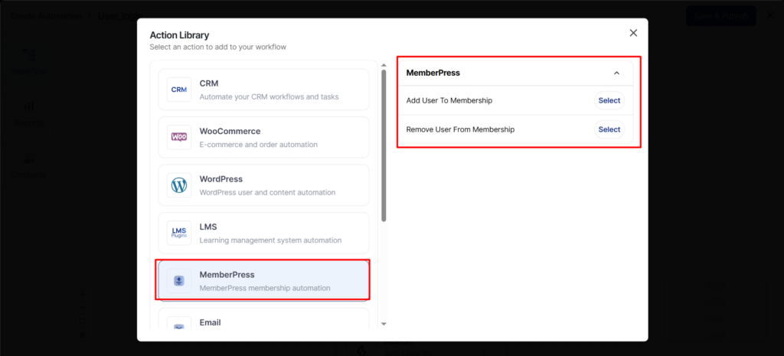Open the WooCommerce title in category list

point(230,131)
